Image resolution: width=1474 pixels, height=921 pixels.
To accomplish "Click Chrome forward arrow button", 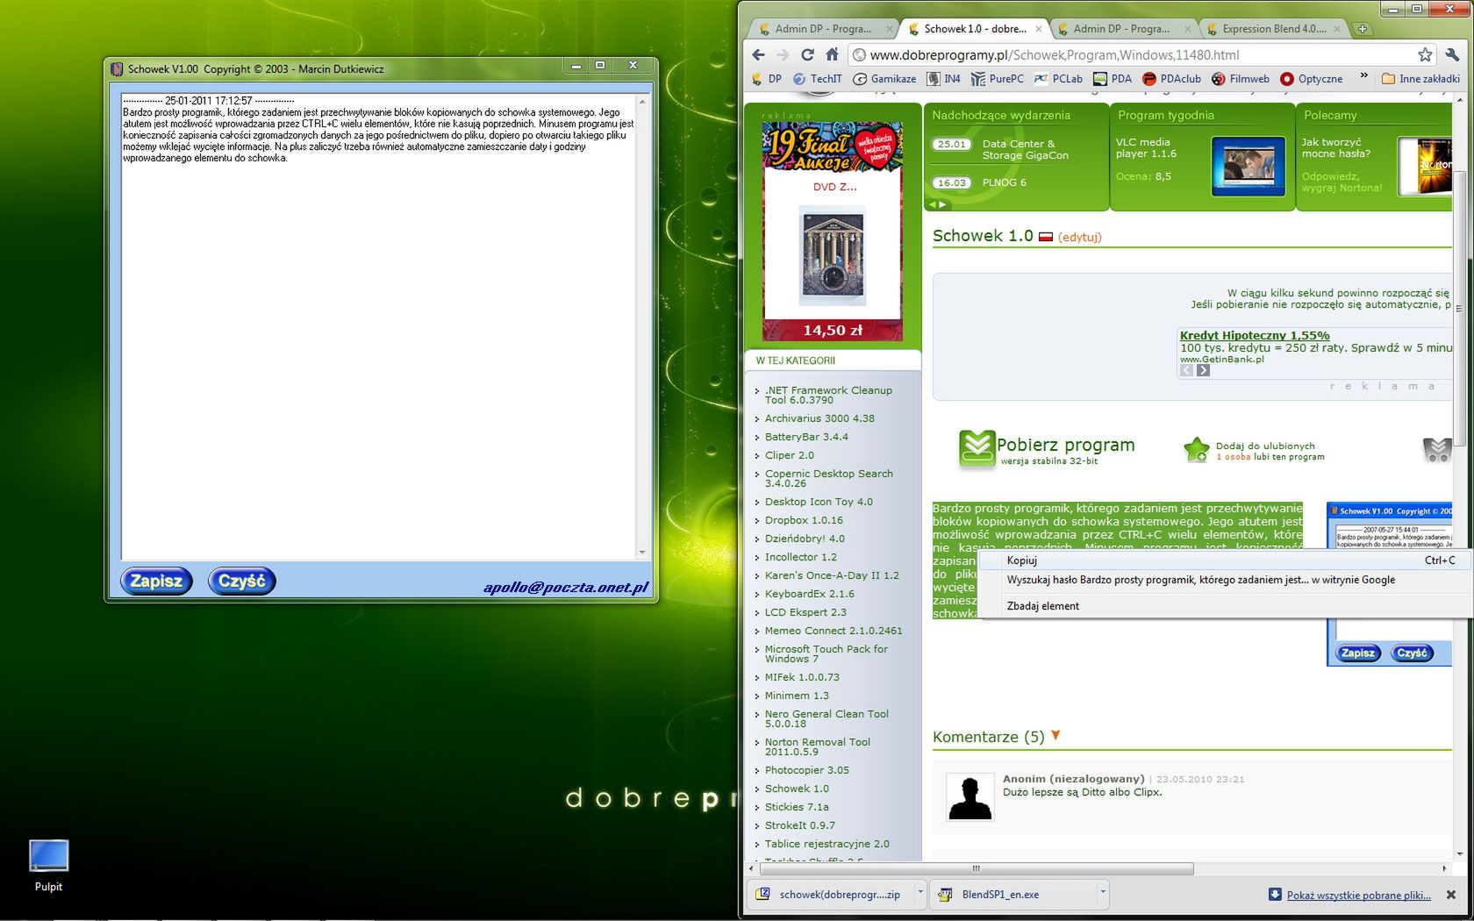I will click(783, 54).
